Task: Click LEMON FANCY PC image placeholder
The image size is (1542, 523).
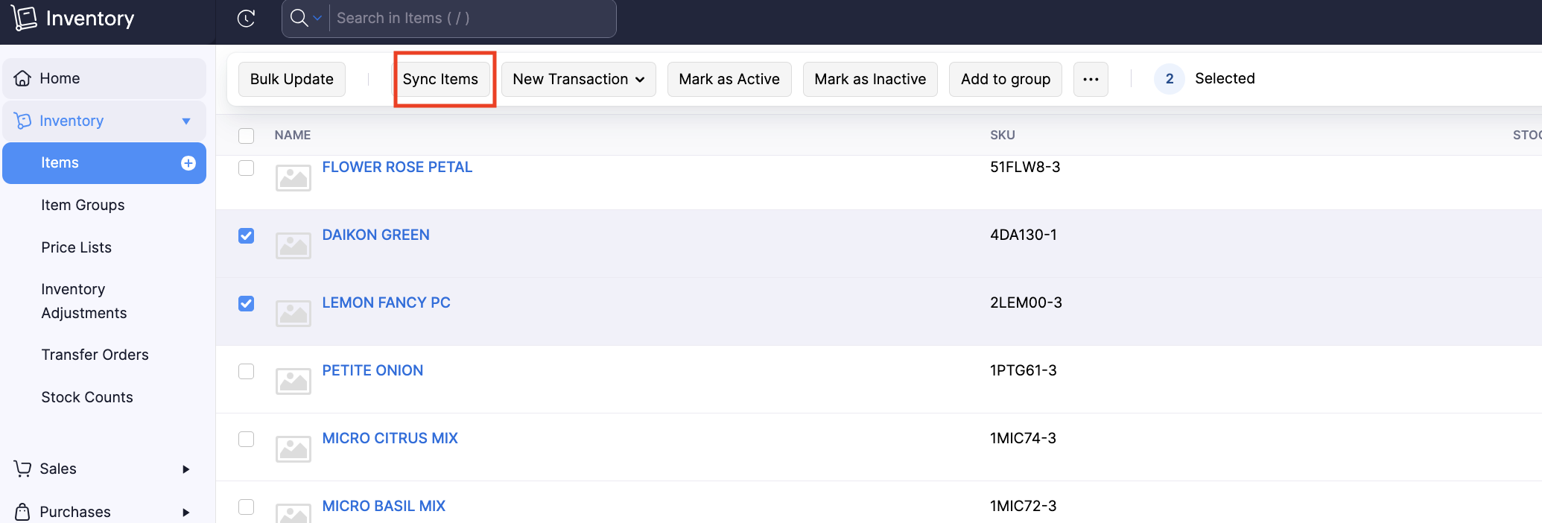Action: point(294,314)
